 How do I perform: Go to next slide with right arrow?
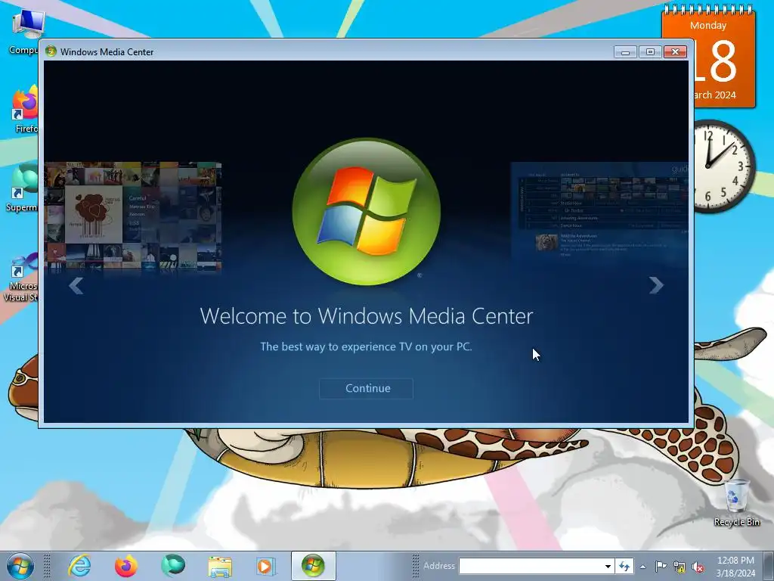656,285
